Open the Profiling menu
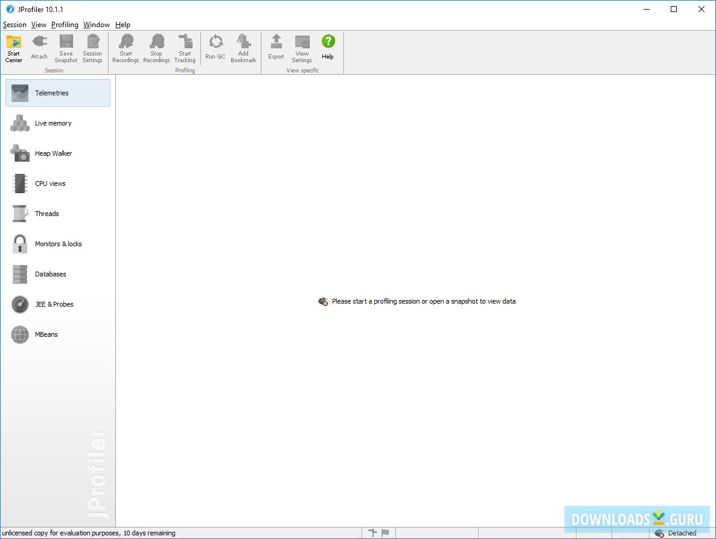Image resolution: width=716 pixels, height=539 pixels. coord(65,25)
